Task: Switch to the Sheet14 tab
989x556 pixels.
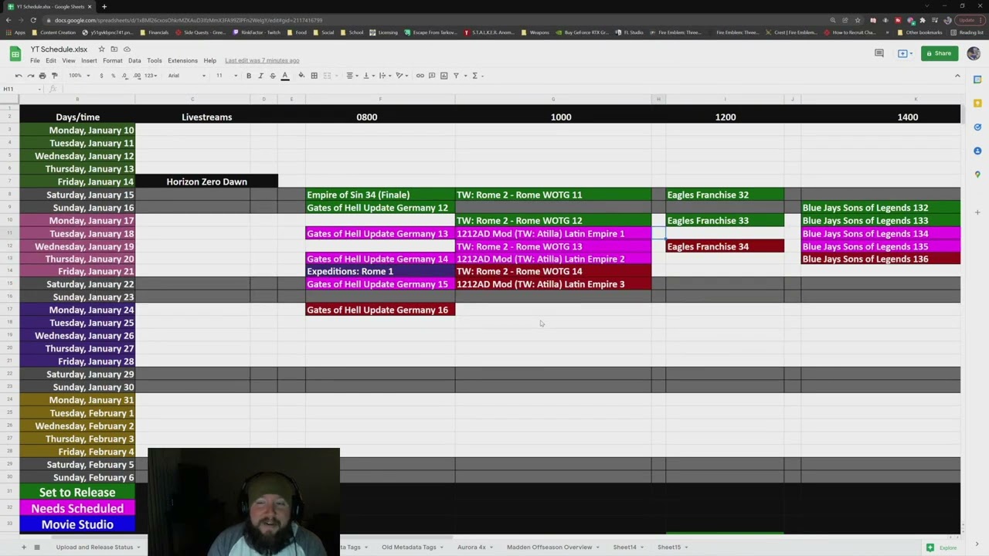Action: point(624,547)
